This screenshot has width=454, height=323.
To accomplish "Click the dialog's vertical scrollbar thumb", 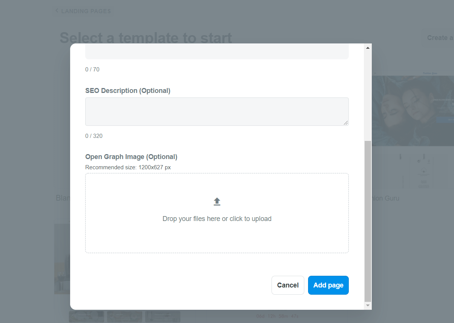I will tap(368, 221).
